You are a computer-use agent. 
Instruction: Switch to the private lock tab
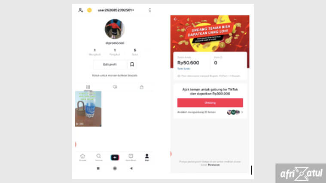[142, 87]
